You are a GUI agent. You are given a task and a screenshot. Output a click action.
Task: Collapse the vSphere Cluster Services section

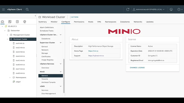click(61, 35)
